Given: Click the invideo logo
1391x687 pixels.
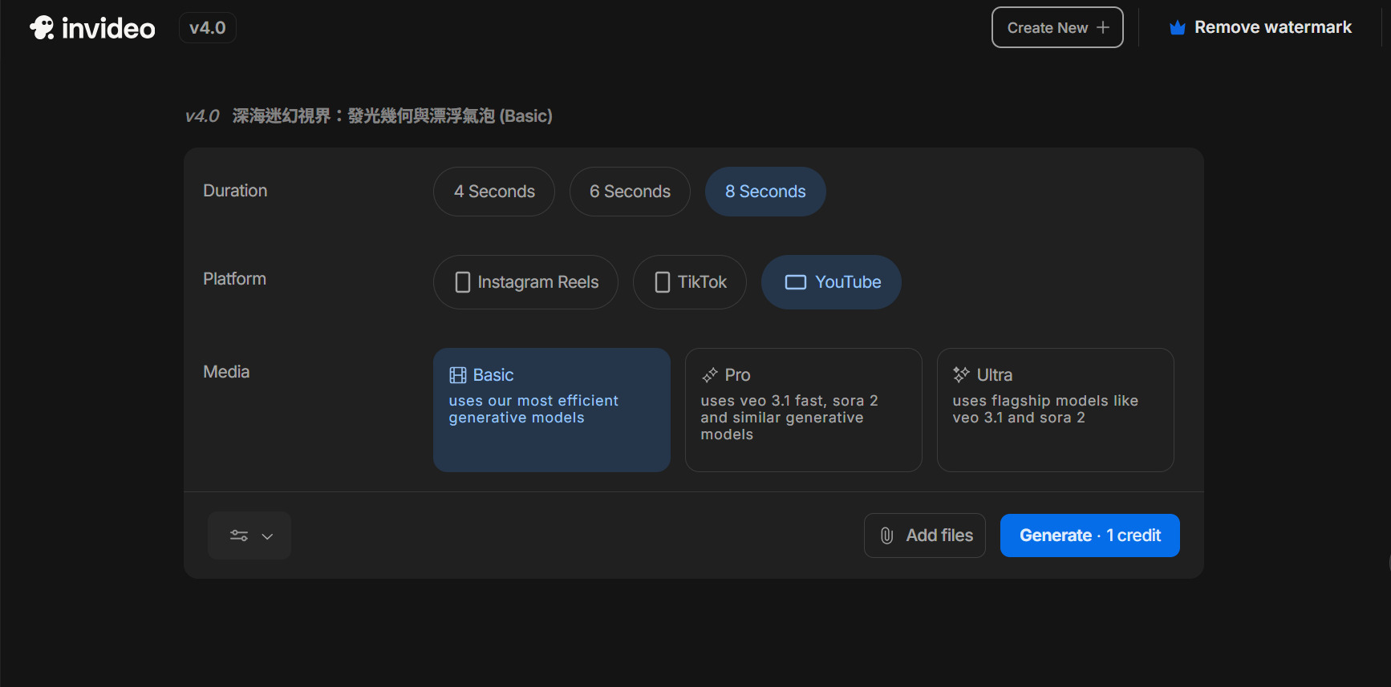Looking at the screenshot, I should [x=92, y=28].
